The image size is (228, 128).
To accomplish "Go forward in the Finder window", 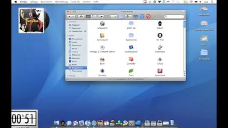I will pos(73,16).
